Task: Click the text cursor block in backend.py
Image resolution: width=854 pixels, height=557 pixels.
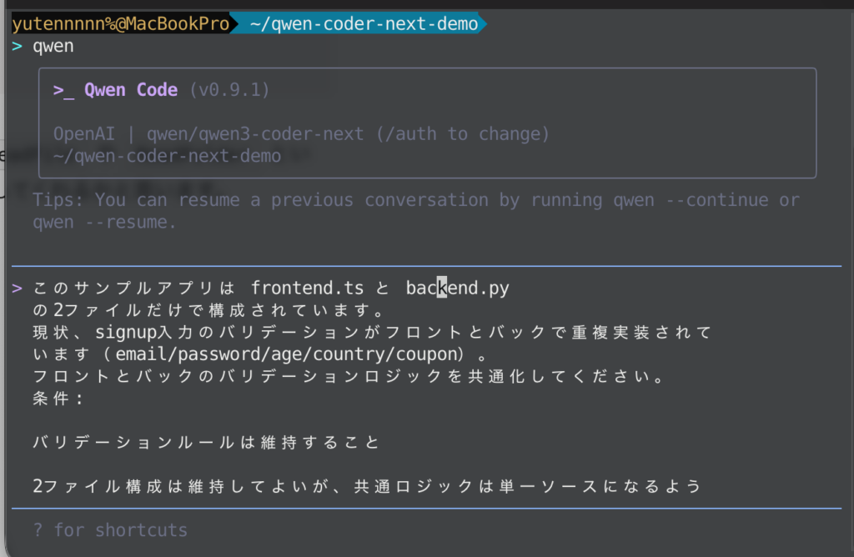Action: pos(442,289)
